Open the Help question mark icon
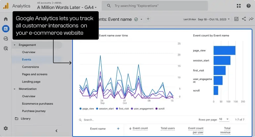This screenshot has height=137, width=255. (248, 6)
